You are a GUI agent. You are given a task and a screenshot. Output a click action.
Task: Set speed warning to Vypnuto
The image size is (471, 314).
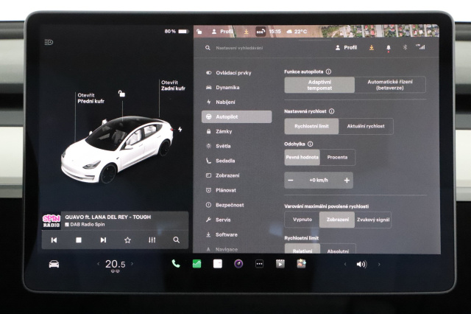click(x=302, y=220)
